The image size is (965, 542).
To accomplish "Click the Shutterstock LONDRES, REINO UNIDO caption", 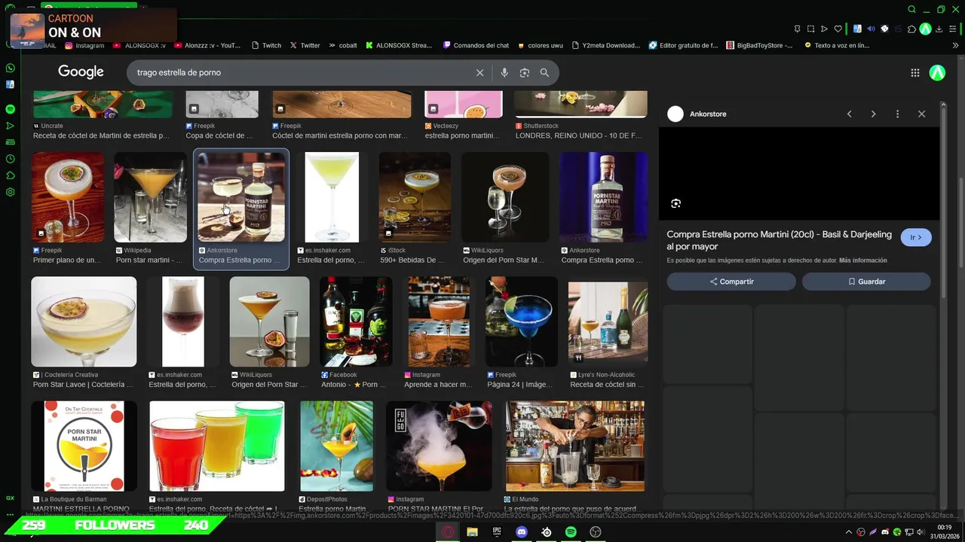I will coord(578,136).
